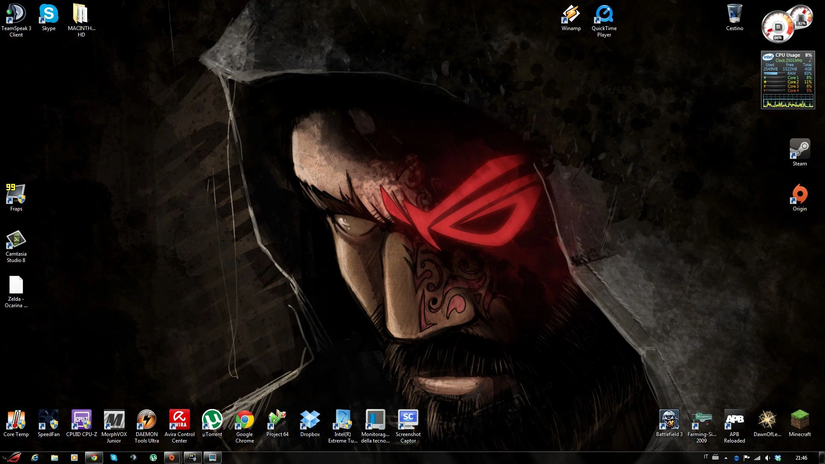
Task: Select the Project 64 desktop icon
Action: 277,423
